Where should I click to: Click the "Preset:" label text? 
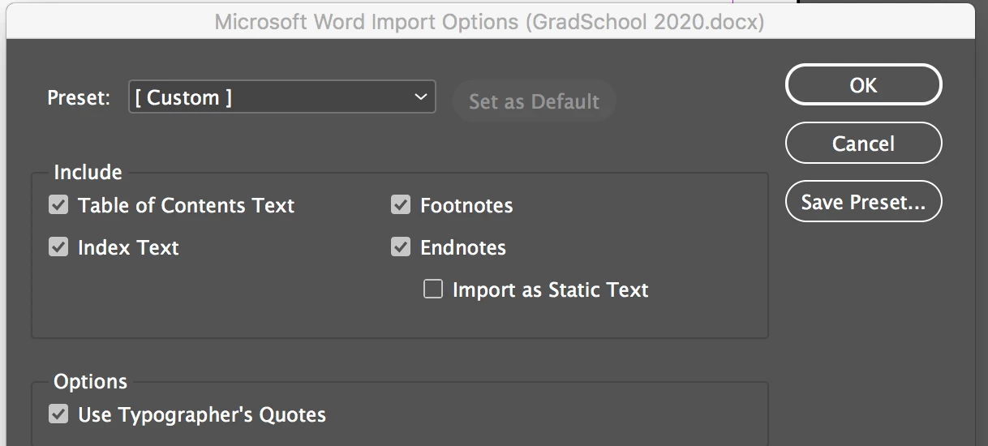[79, 98]
